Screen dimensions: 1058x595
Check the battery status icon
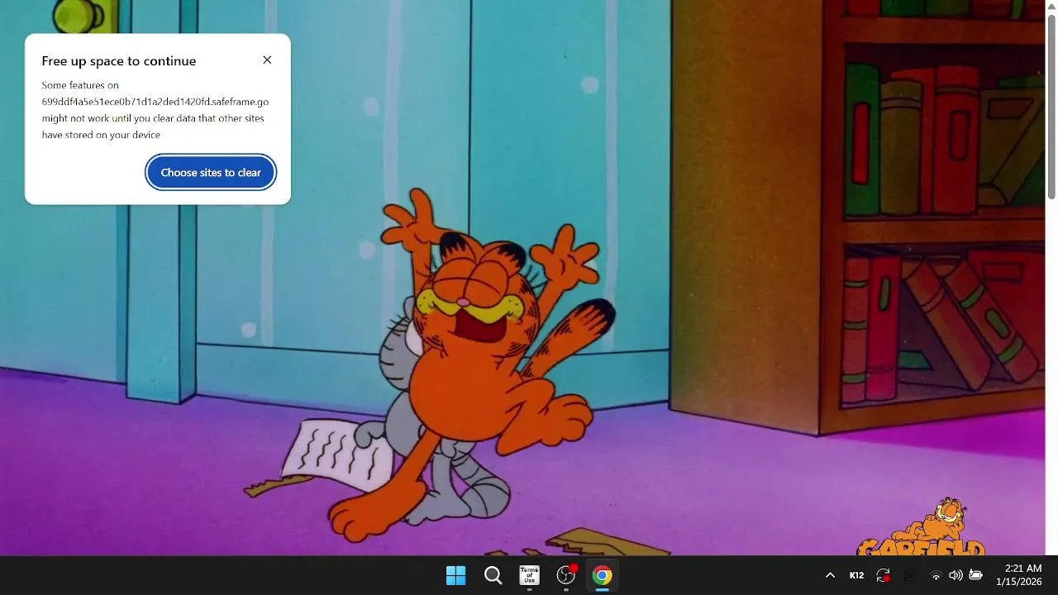(975, 575)
